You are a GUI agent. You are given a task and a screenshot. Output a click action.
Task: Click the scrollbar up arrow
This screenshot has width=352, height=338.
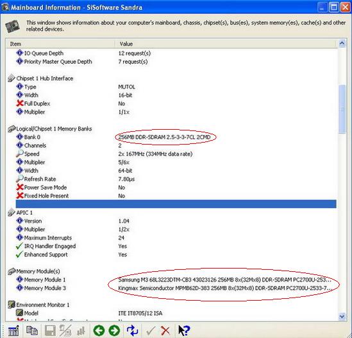[342, 44]
